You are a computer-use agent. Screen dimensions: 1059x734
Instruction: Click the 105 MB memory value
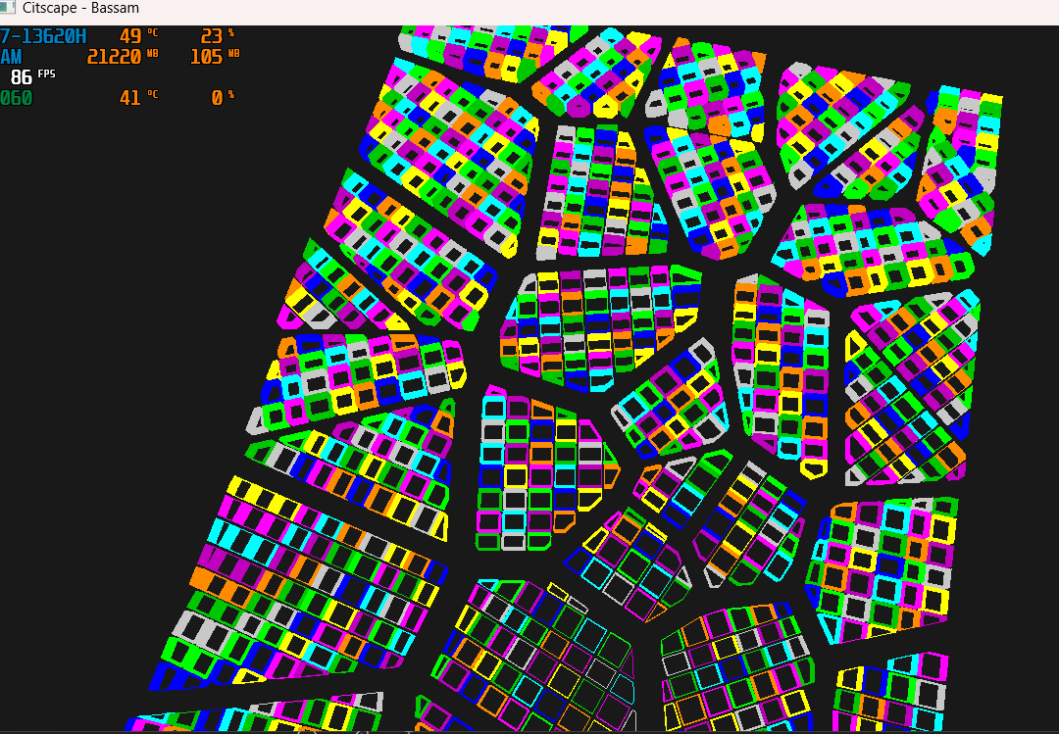214,57
